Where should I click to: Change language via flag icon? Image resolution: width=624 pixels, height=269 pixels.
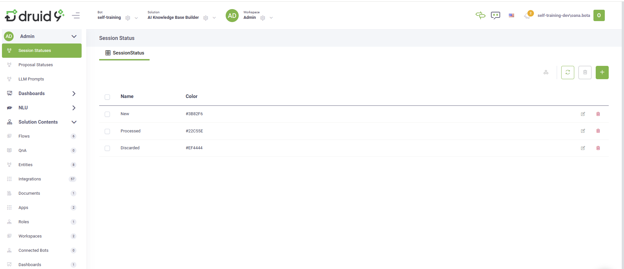[511, 15]
